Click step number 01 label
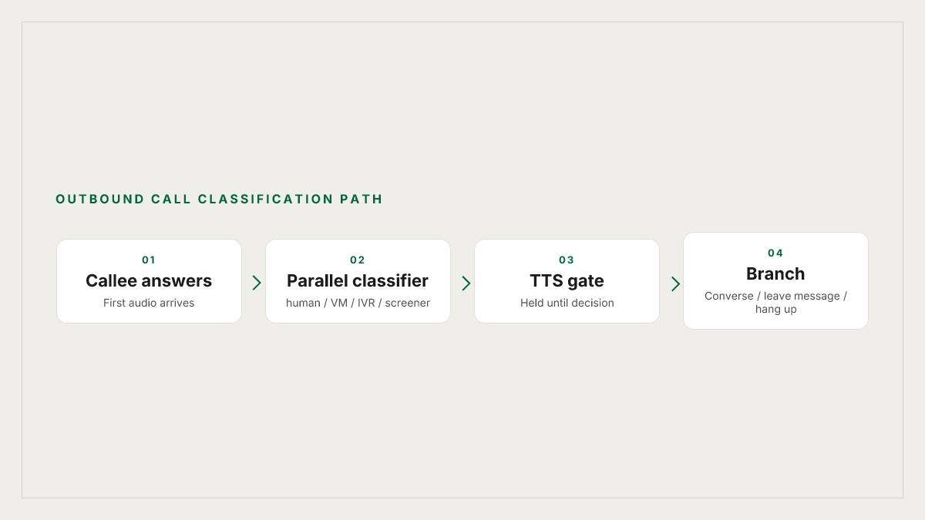Image resolution: width=925 pixels, height=520 pixels. pos(149,260)
